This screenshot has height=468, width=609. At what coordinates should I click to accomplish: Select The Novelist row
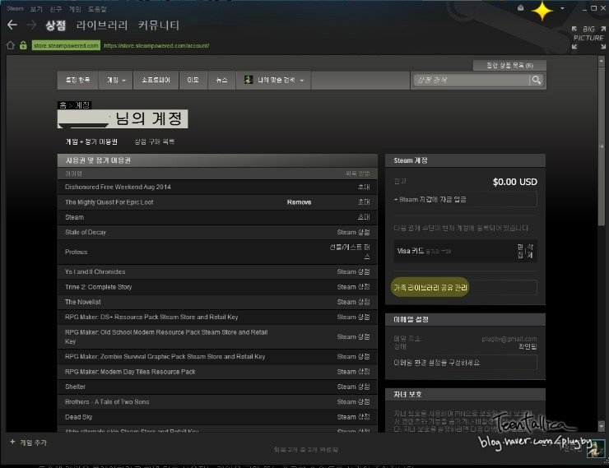tap(217, 302)
